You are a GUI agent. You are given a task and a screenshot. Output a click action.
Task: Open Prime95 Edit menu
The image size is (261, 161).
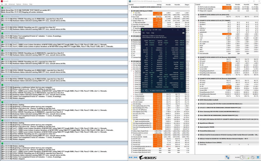coord(6,4)
